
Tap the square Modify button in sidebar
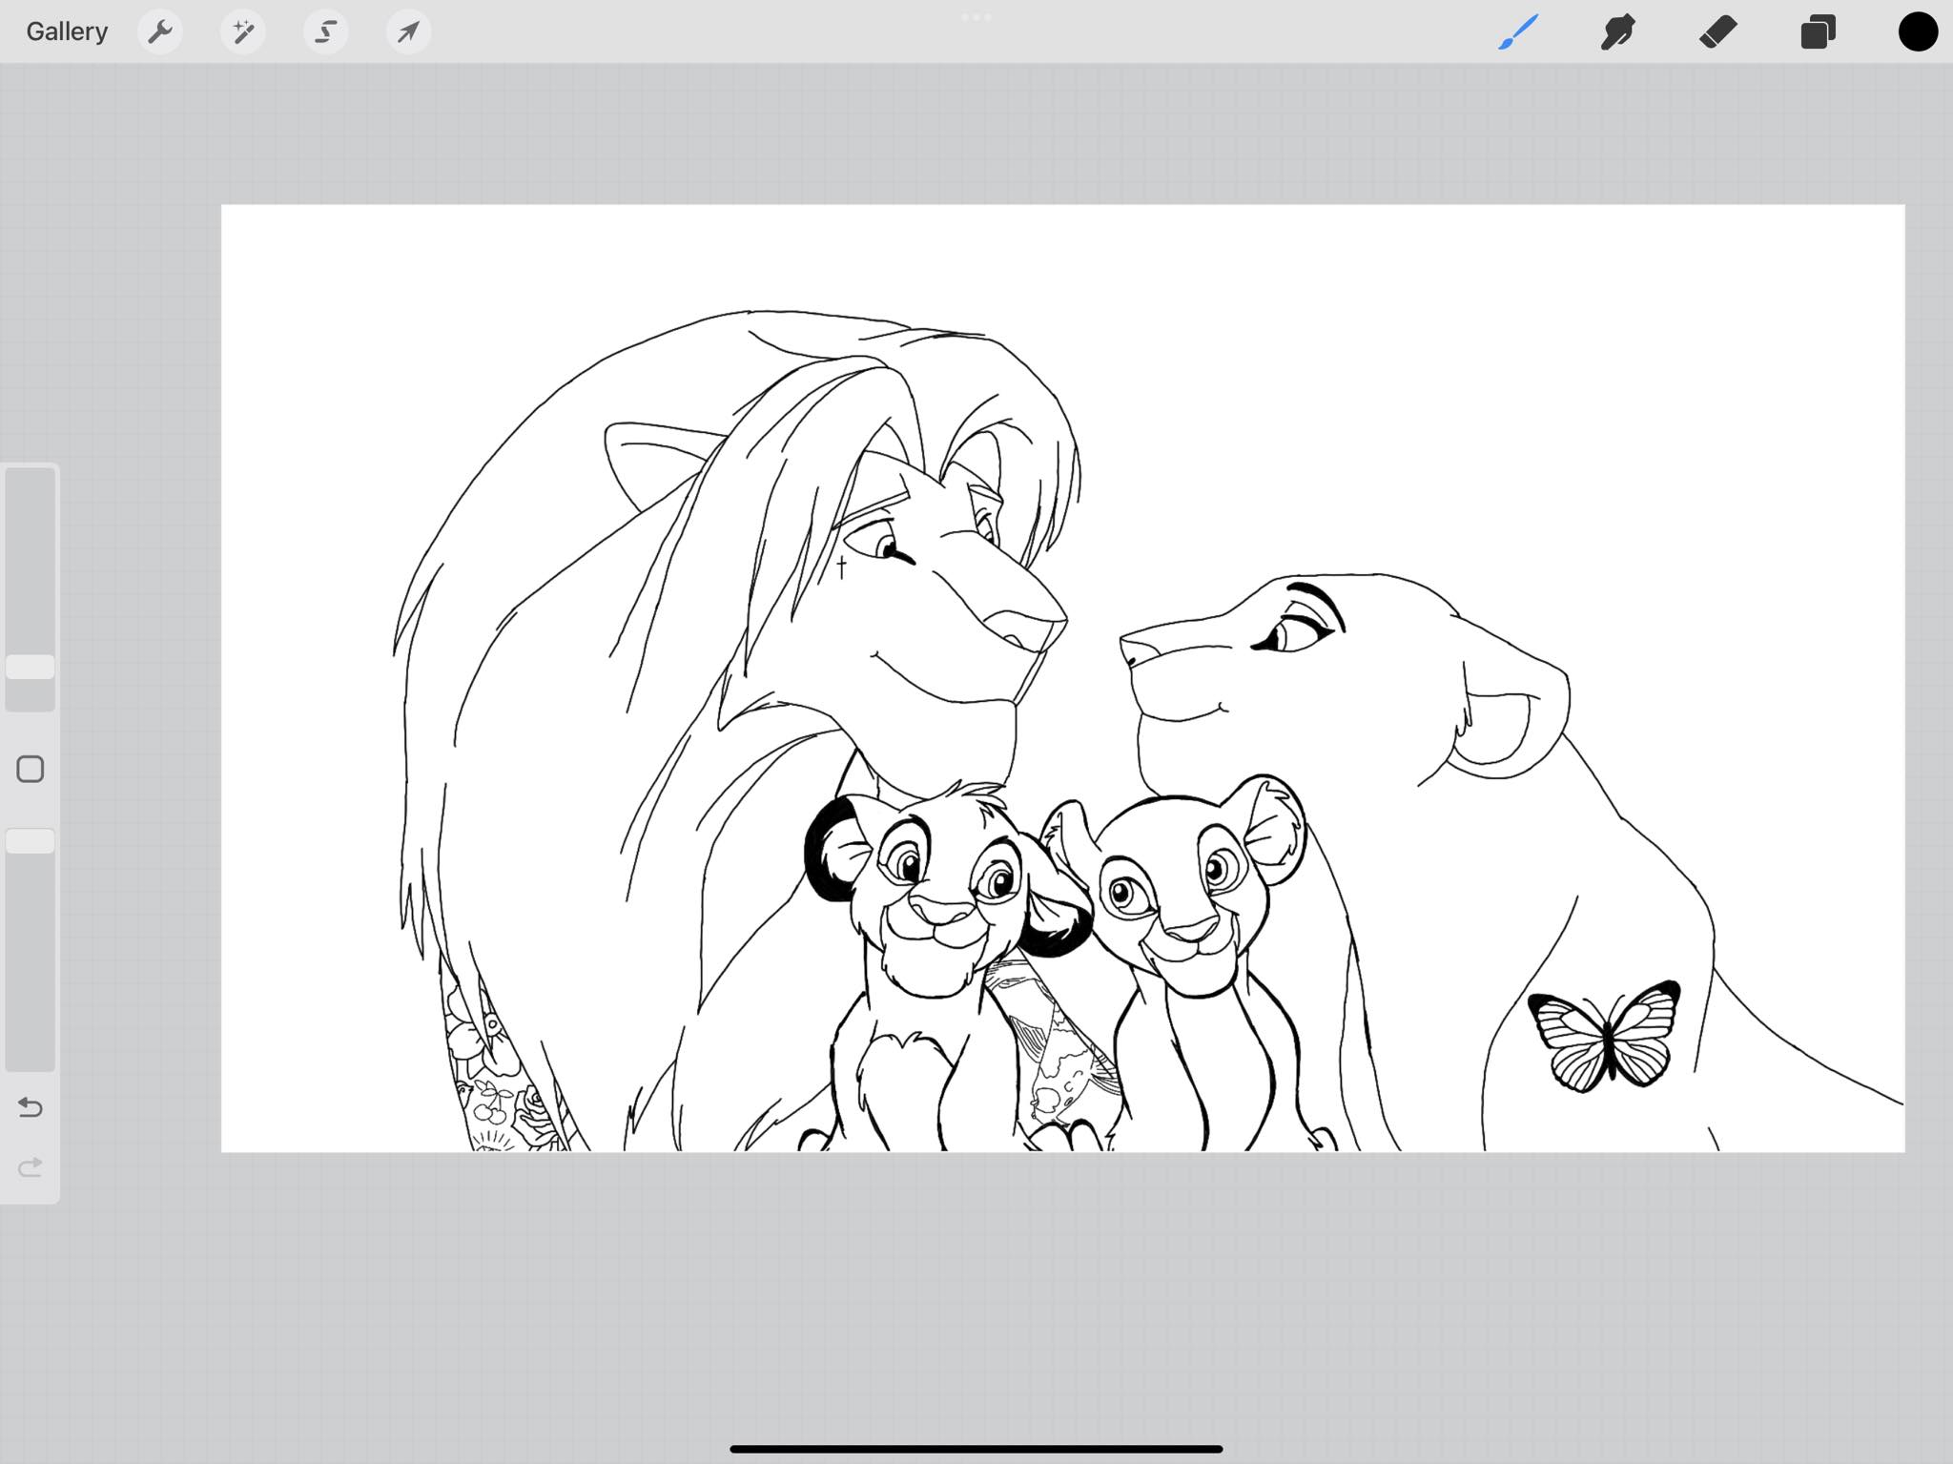[x=31, y=769]
